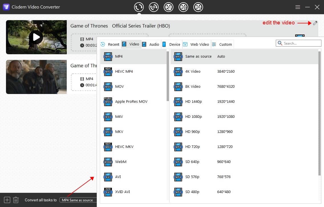Open the video toolbox reel icon with wrench
The width and height of the screenshot is (324, 207).
pyautogui.click(x=198, y=7)
